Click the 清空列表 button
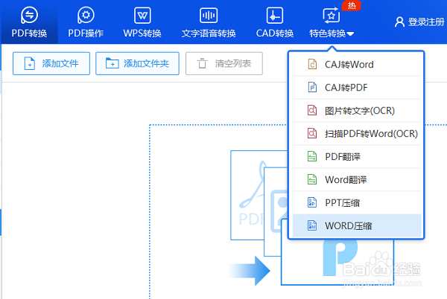Viewport: 447px width, 299px height. (x=224, y=63)
